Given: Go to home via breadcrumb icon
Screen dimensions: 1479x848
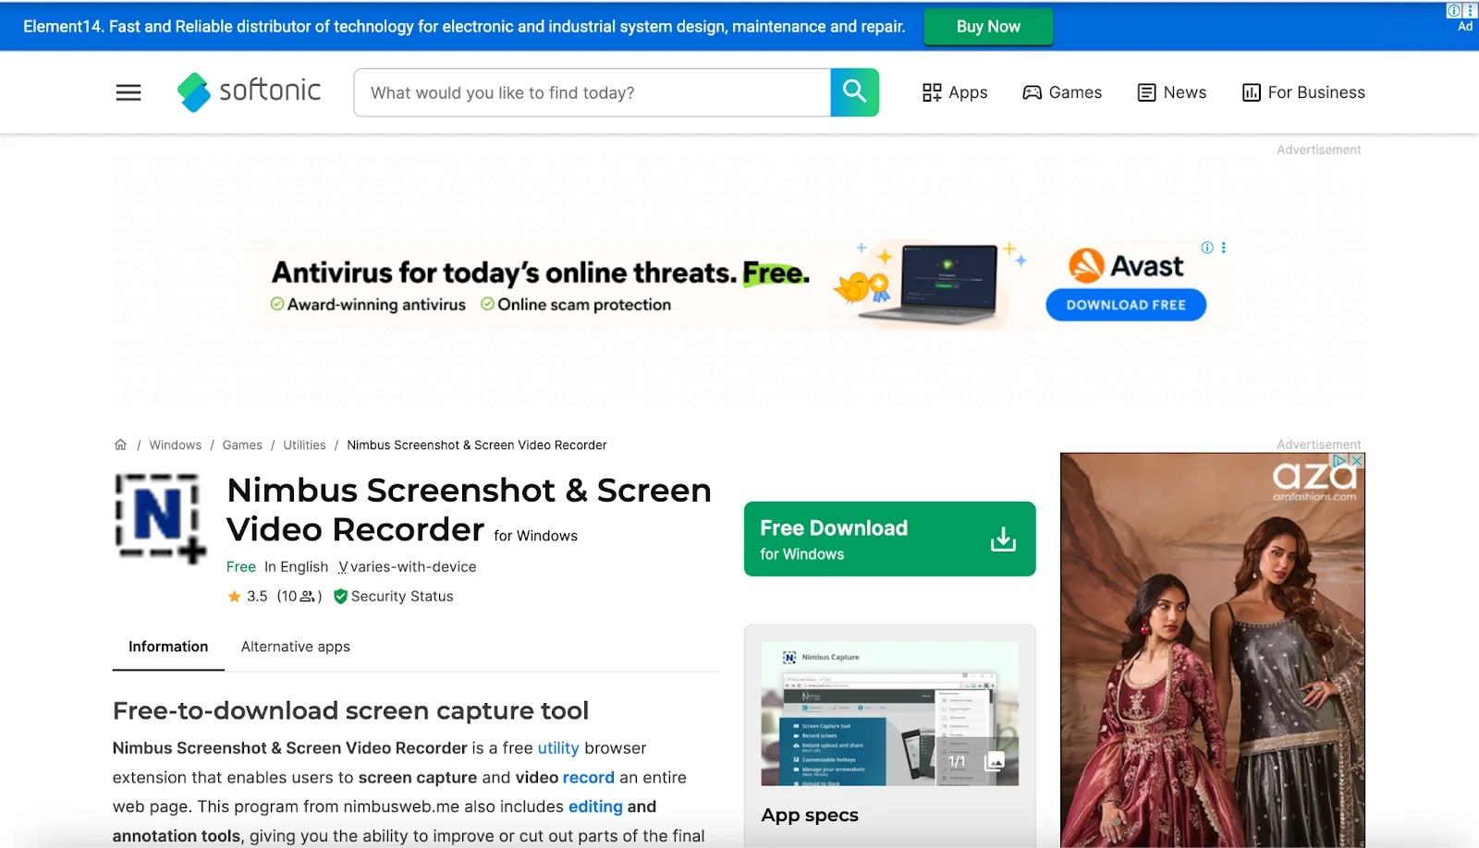Looking at the screenshot, I should click(x=120, y=444).
